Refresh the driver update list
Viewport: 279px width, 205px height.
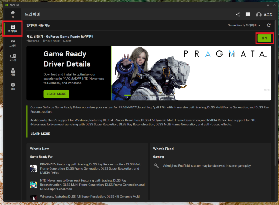(269, 25)
